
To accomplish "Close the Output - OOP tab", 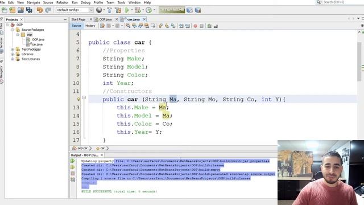I will (102, 155).
